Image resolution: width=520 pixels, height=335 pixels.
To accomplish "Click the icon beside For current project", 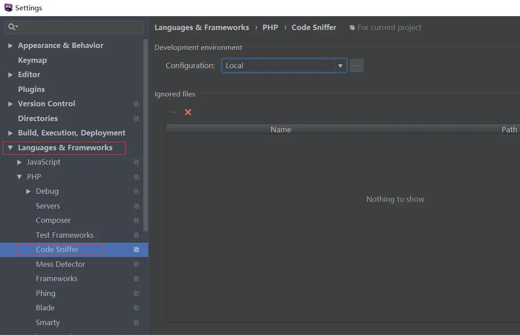I will coord(352,27).
